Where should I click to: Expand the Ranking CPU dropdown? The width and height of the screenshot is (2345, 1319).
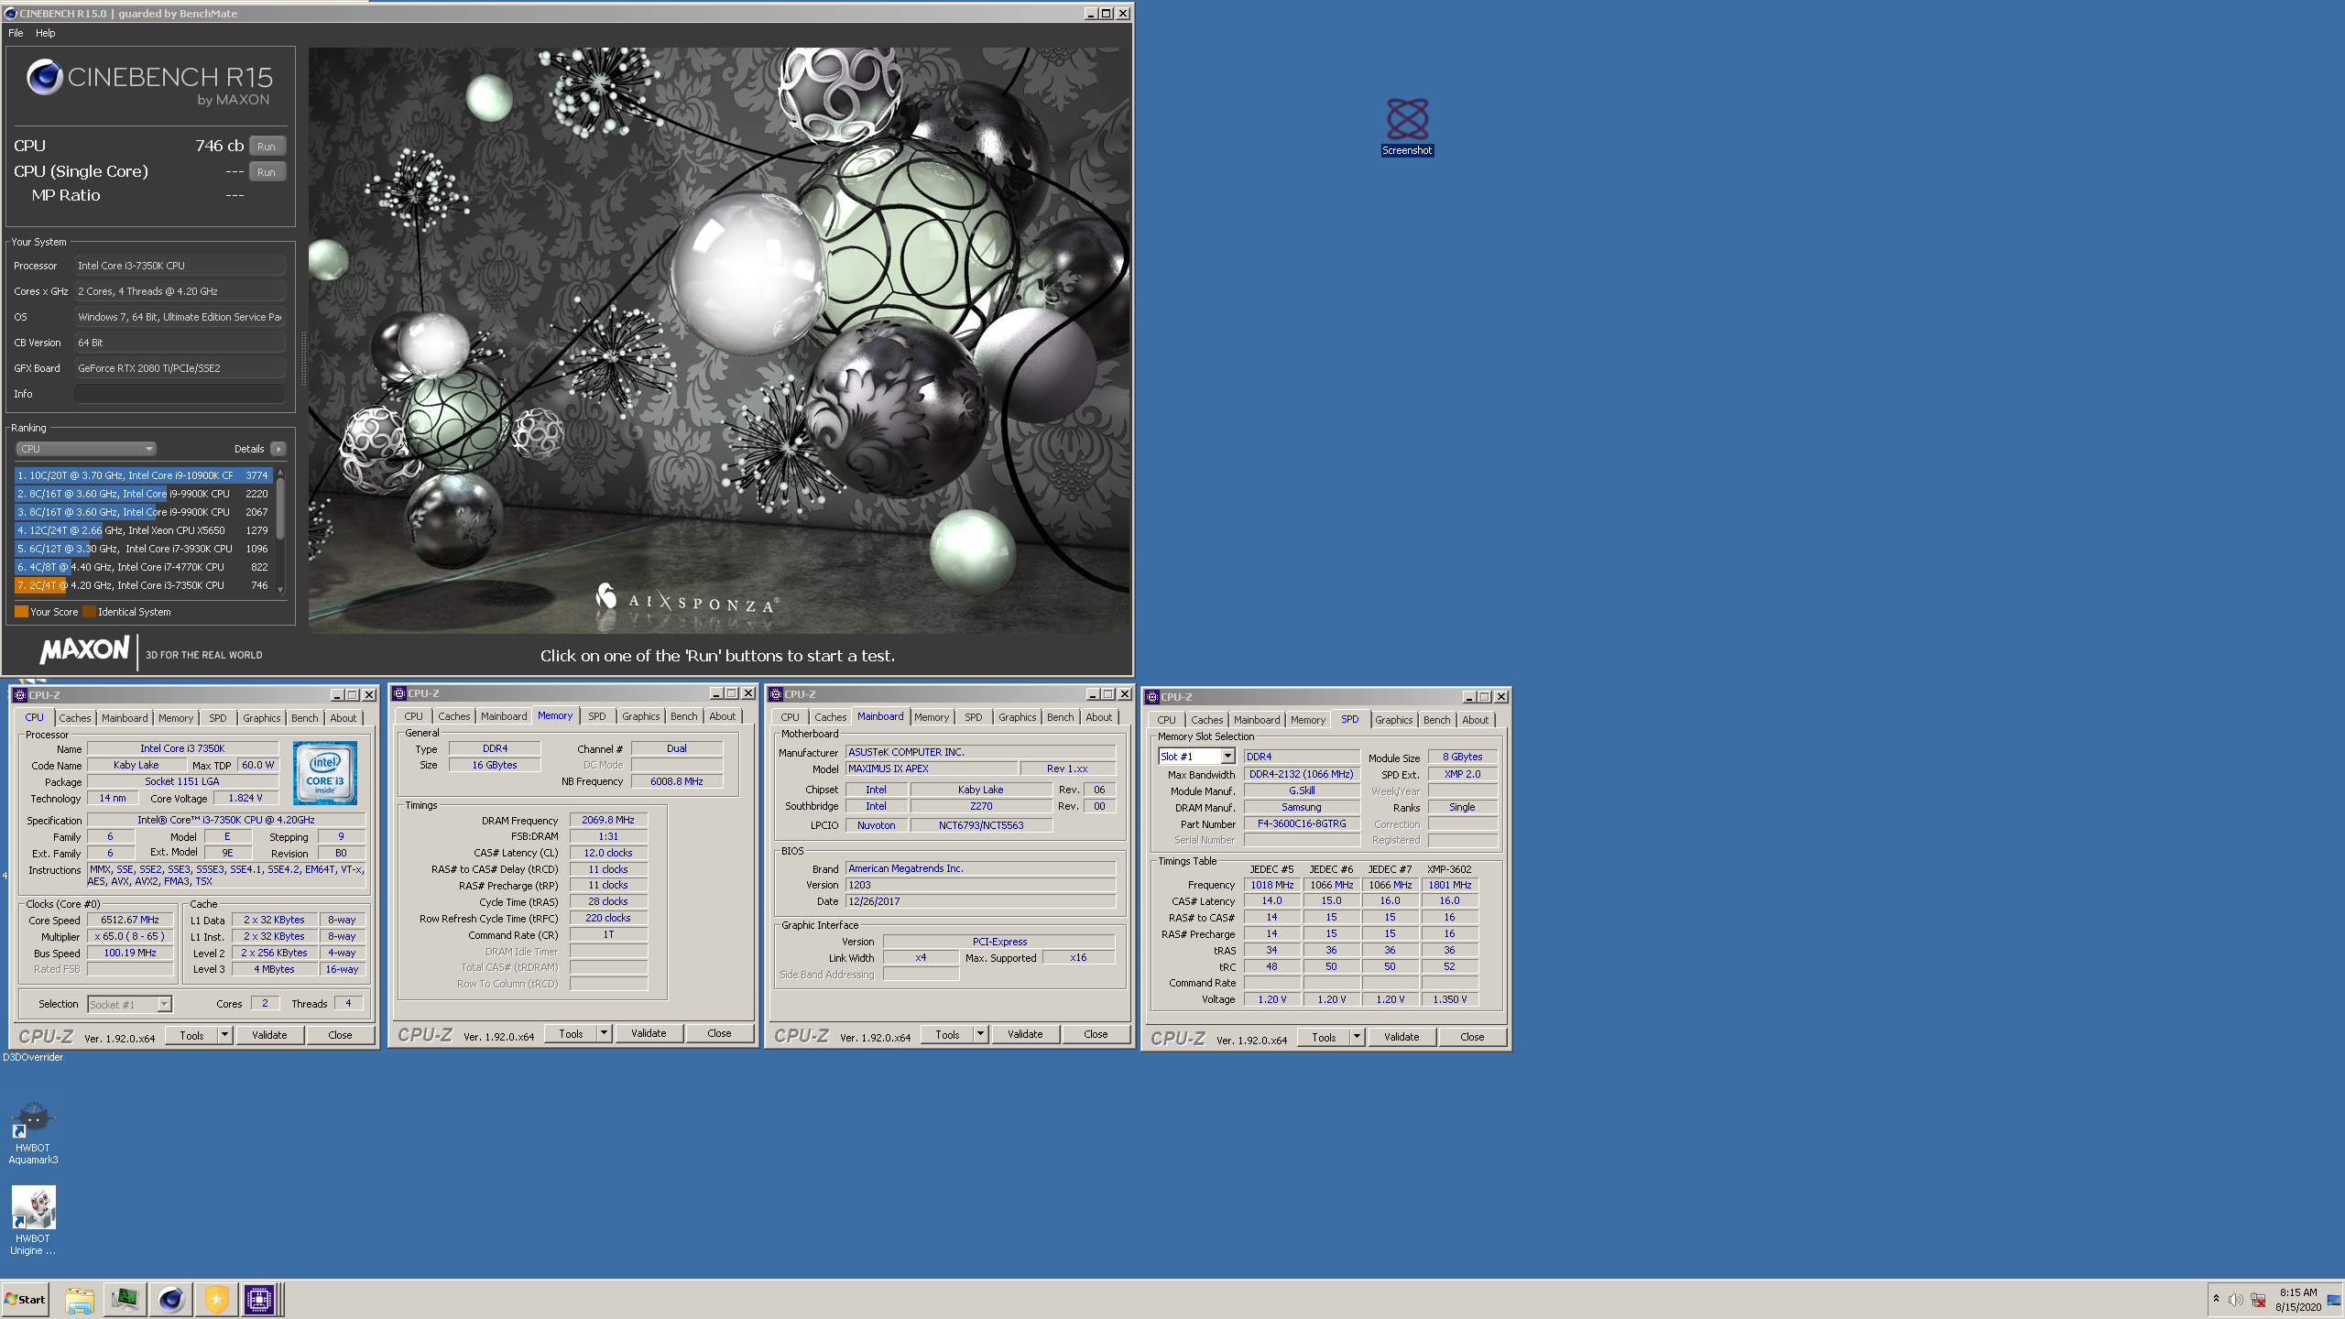click(86, 449)
